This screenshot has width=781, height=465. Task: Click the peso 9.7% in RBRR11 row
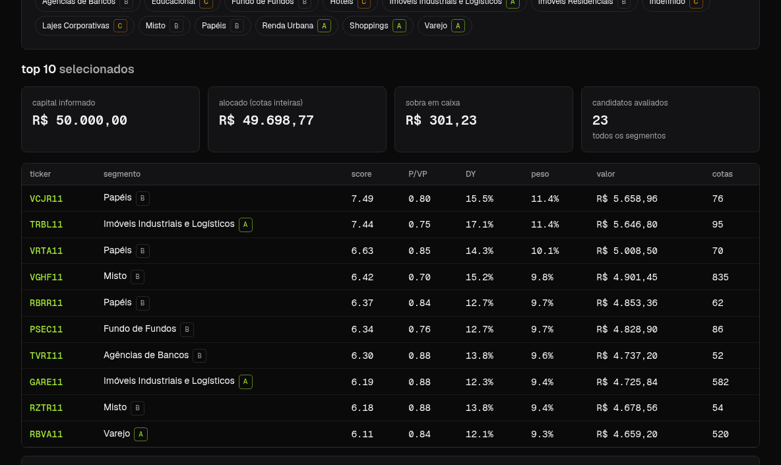(x=542, y=303)
